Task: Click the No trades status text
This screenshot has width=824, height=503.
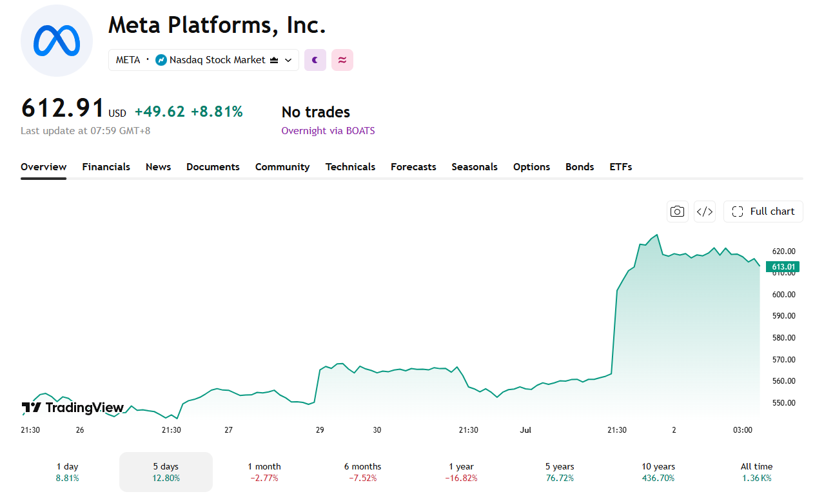Action: click(316, 112)
